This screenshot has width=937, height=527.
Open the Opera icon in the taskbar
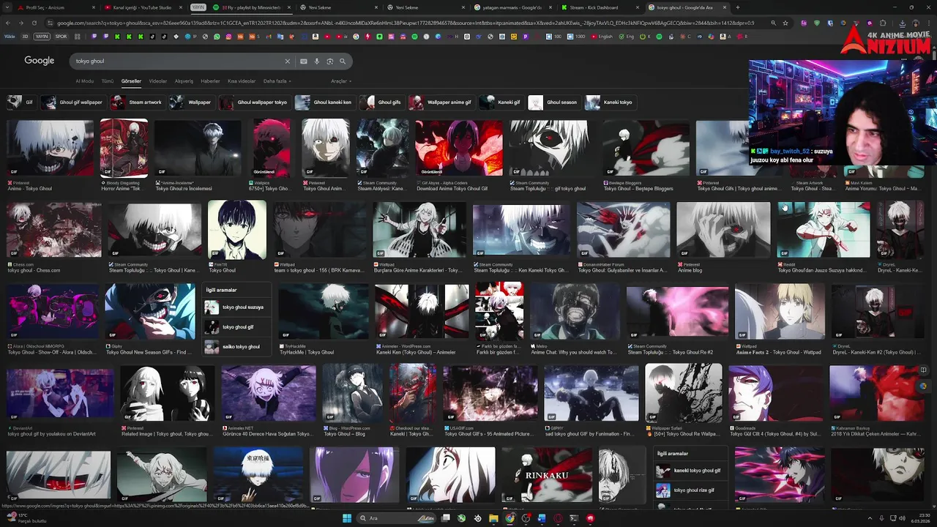(x=558, y=518)
